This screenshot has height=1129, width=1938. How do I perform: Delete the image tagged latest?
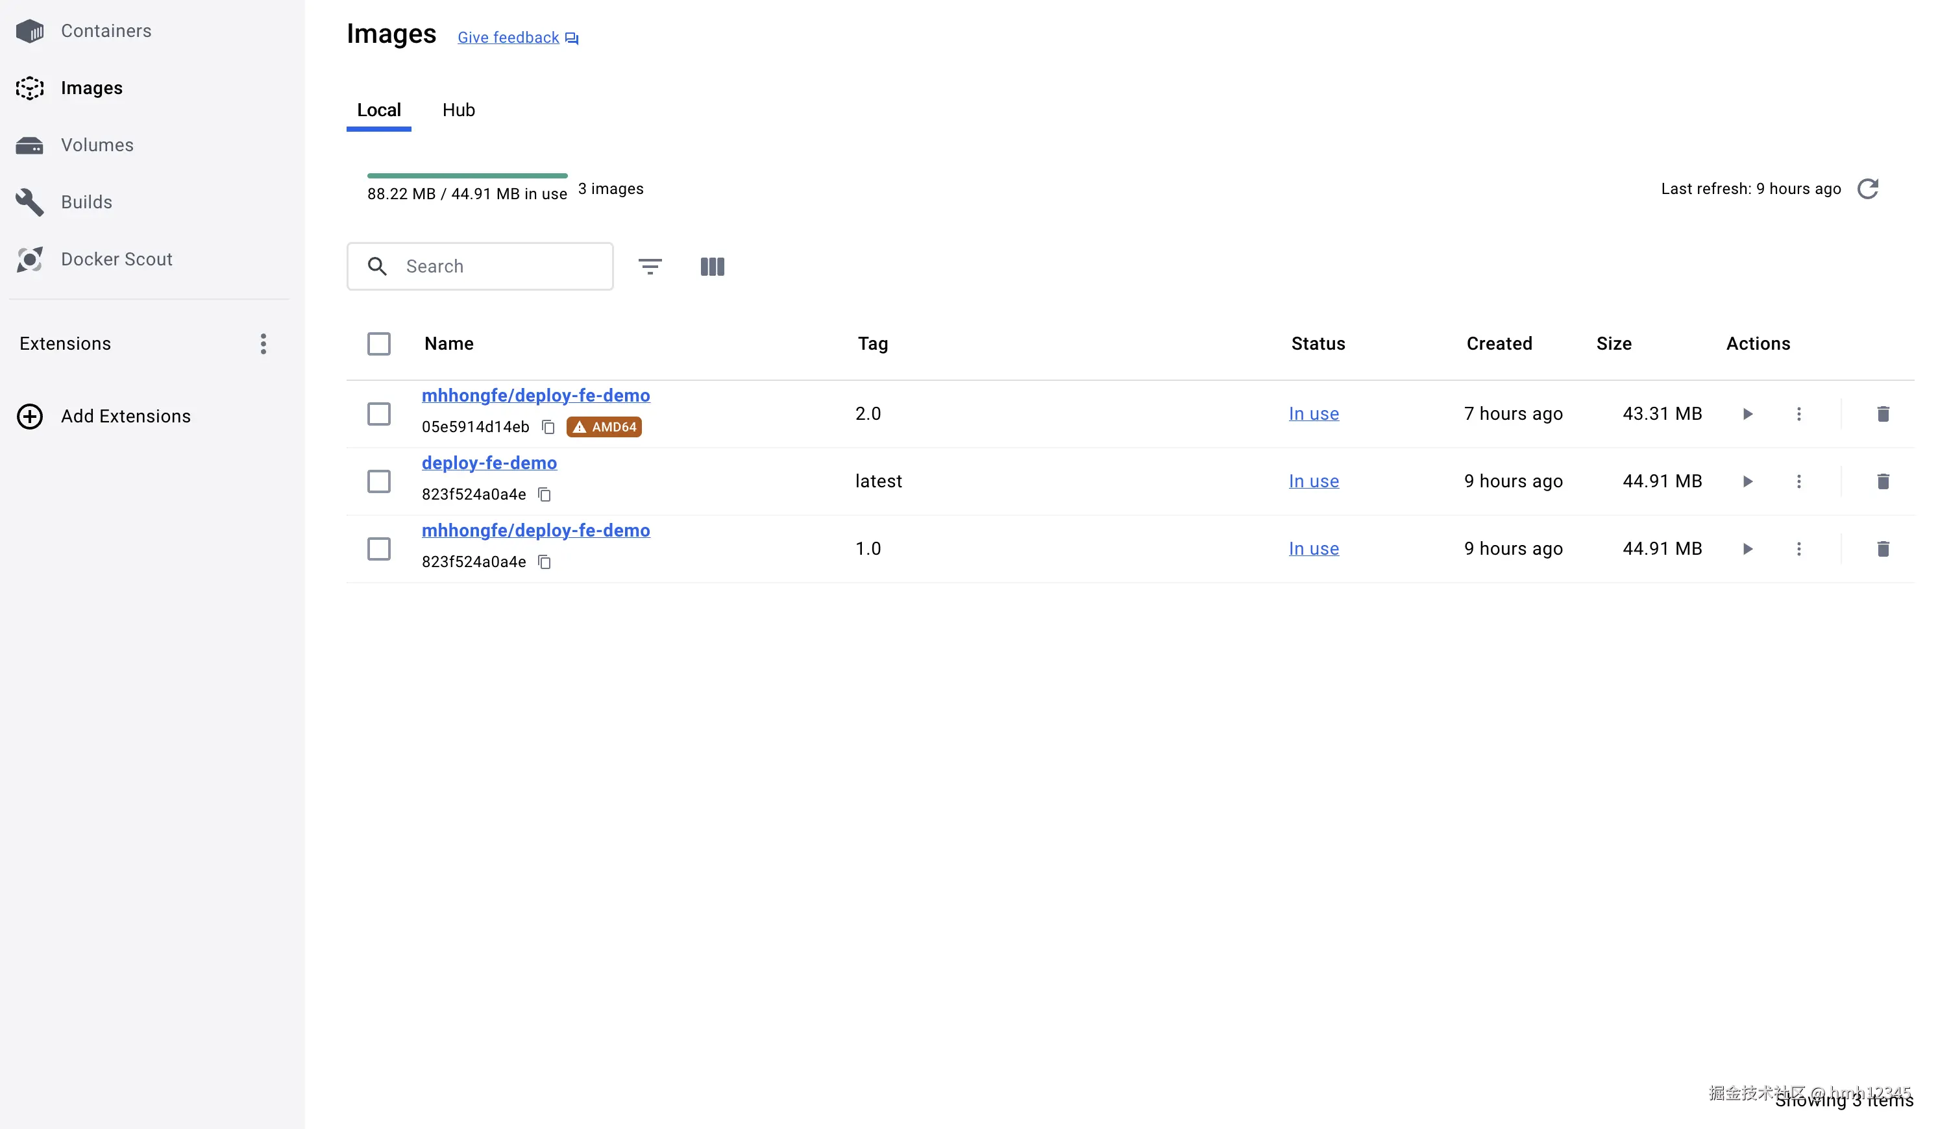(1883, 481)
